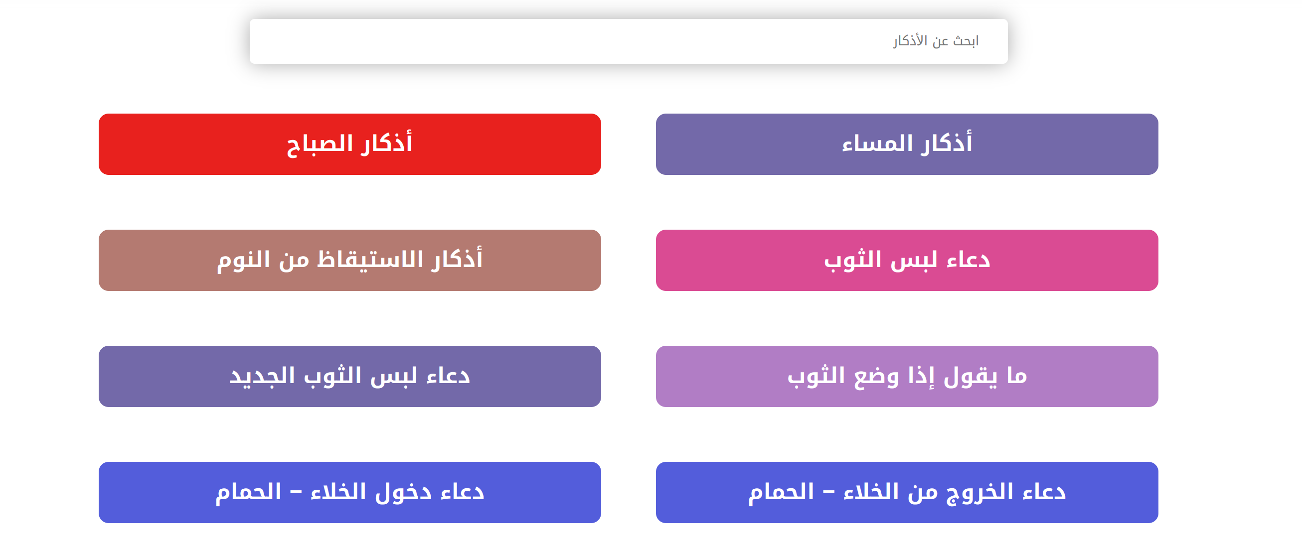
Task: Open supplication for leaving the bathroom (الخروج)
Action: tap(907, 492)
